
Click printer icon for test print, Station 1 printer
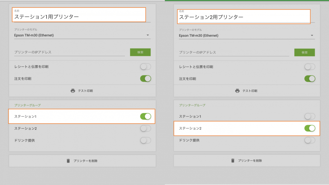coord(73,91)
